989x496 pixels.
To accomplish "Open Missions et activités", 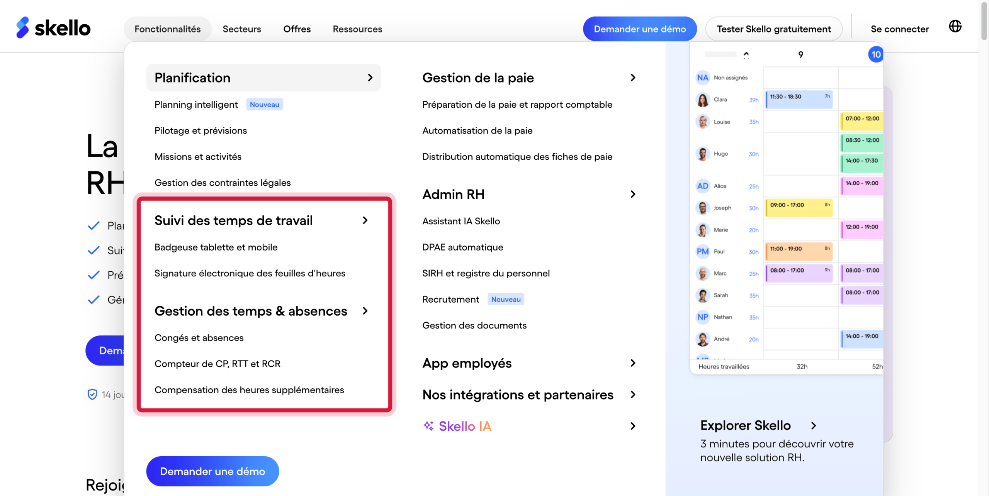I will [x=198, y=157].
